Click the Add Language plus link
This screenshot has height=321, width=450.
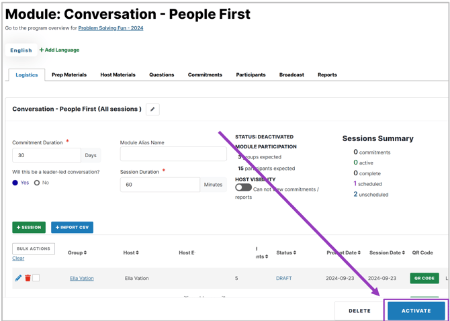click(59, 50)
